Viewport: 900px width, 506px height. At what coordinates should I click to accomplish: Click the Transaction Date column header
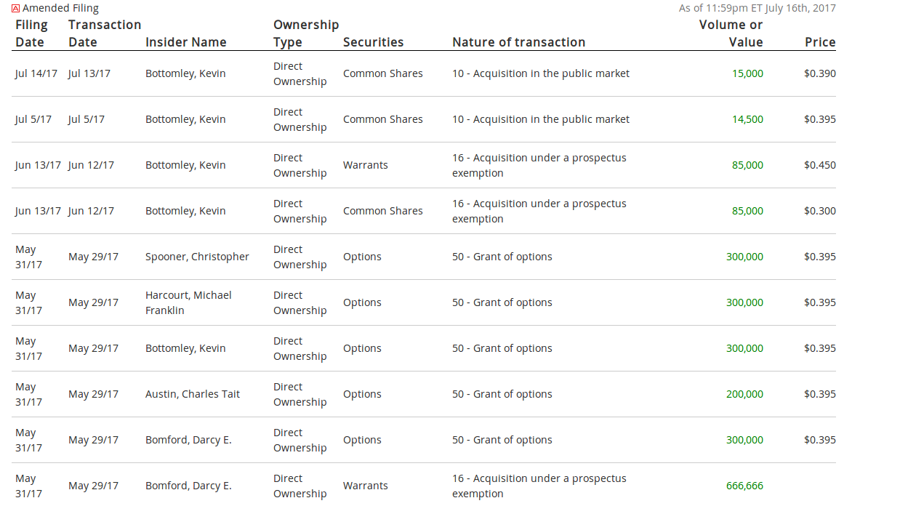point(104,33)
